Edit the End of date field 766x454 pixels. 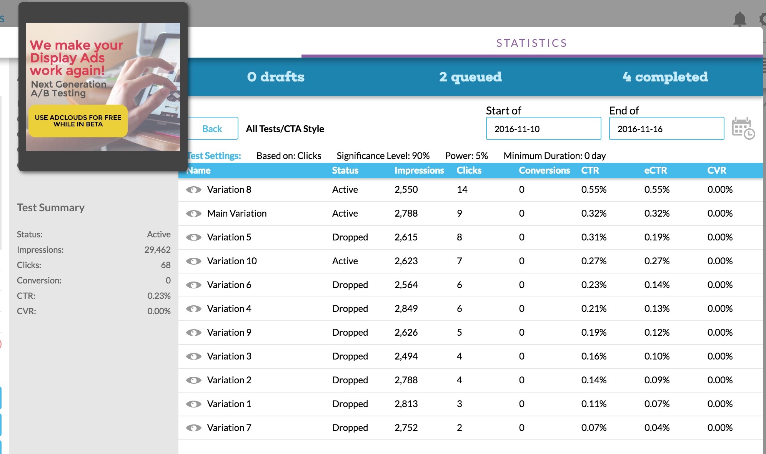[666, 129]
